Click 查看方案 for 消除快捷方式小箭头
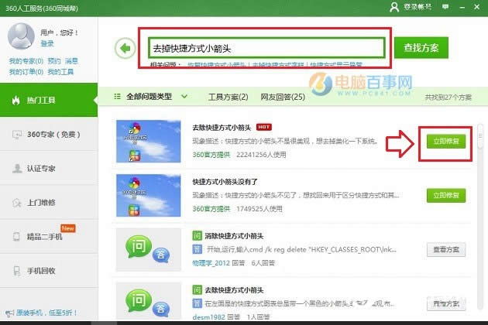 point(445,249)
